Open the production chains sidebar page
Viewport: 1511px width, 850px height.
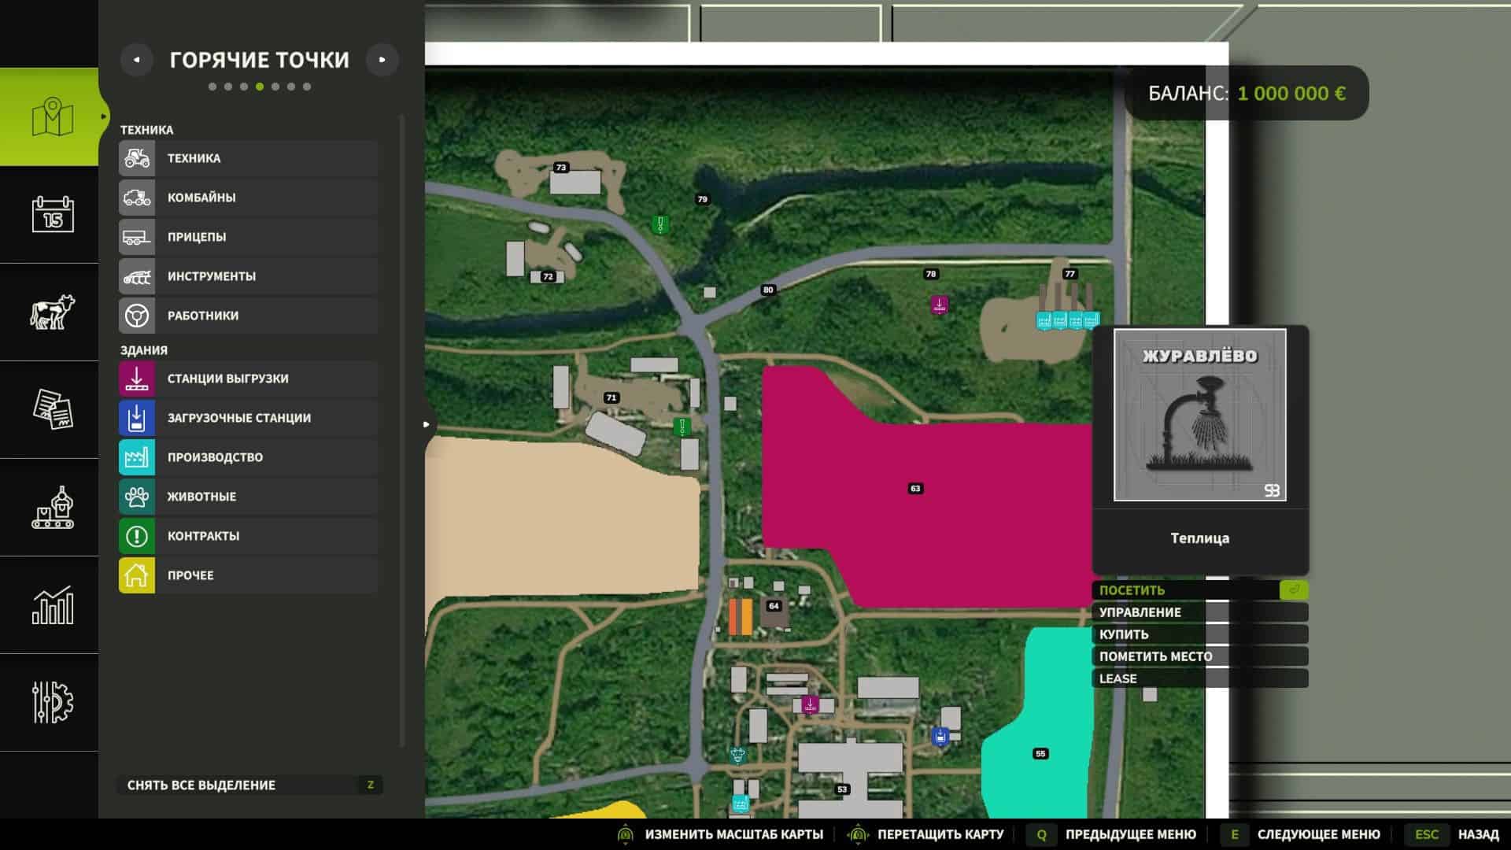pos(52,507)
